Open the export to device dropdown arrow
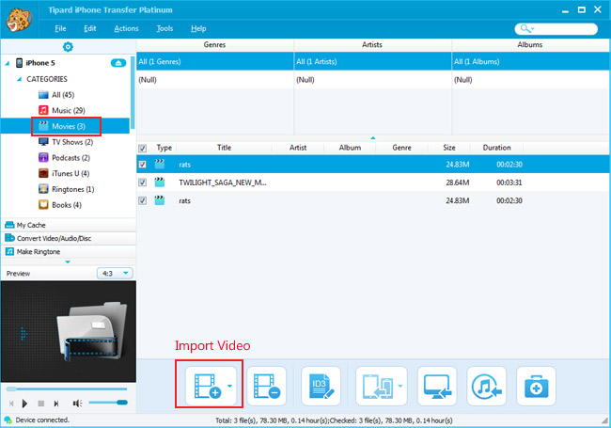Viewport: 611px width, 428px height. 400,386
